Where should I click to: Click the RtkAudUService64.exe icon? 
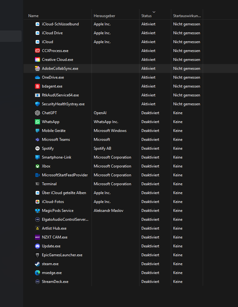(x=37, y=95)
